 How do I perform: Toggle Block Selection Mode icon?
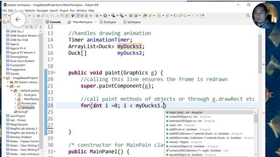[x=86, y=16]
